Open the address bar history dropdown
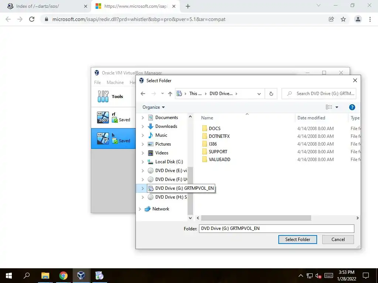This screenshot has height=283, width=378. tap(259, 94)
